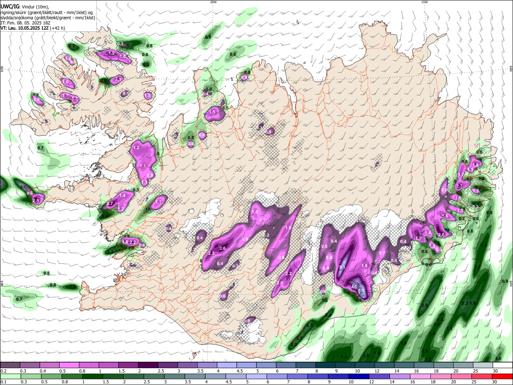The height and width of the screenshot is (385, 513).
Task: Select lower legend swatch between 14 and 16
Action: pos(399,376)
